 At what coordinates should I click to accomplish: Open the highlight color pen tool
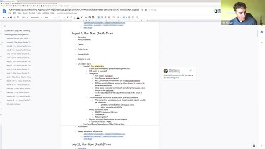click(82, 17)
